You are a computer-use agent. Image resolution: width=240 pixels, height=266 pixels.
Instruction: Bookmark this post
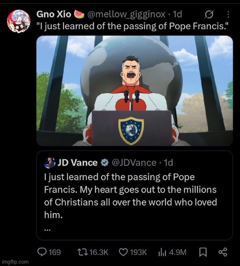(x=203, y=252)
